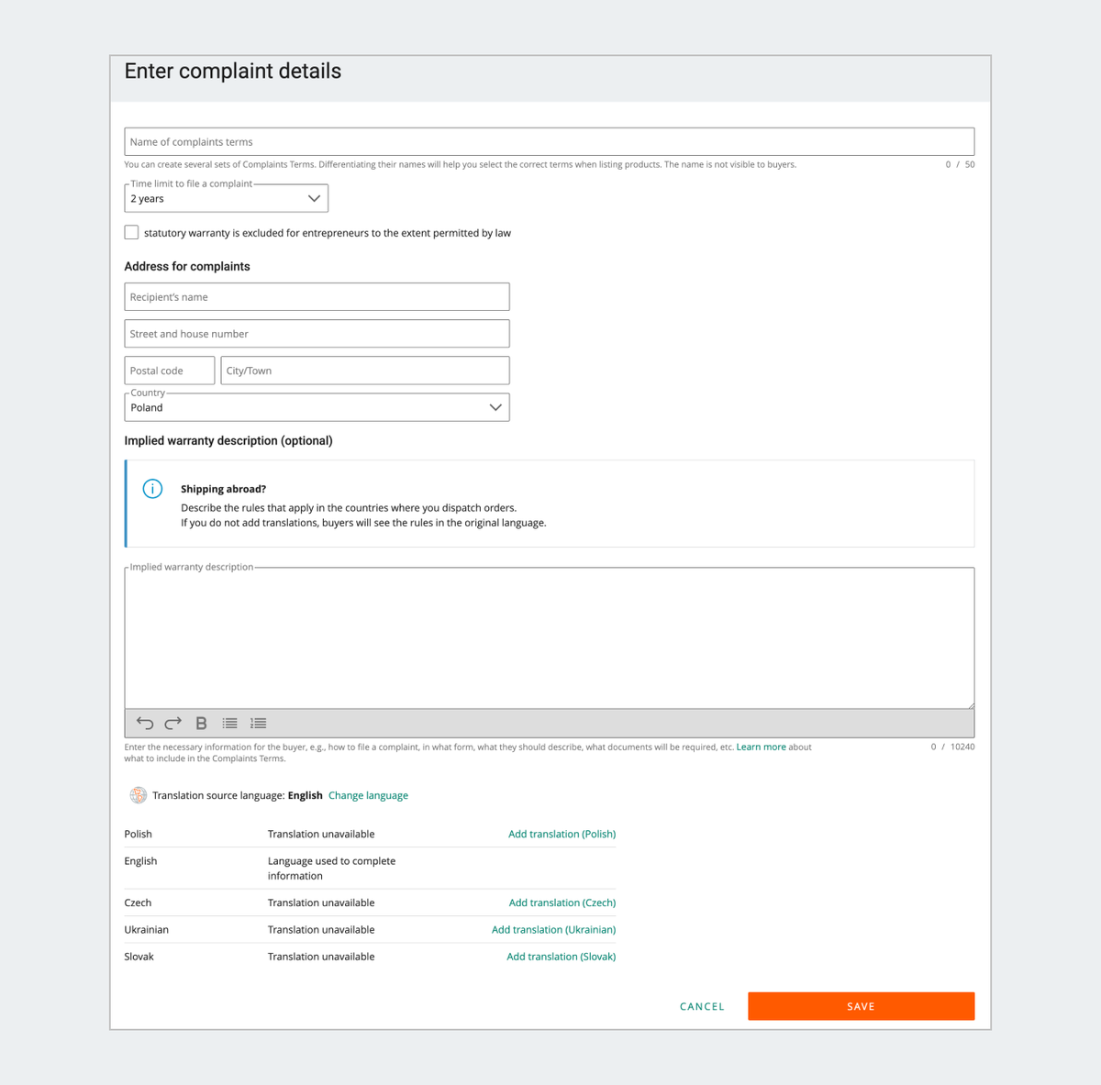Click into the Implied warranty description textarea

point(549,637)
